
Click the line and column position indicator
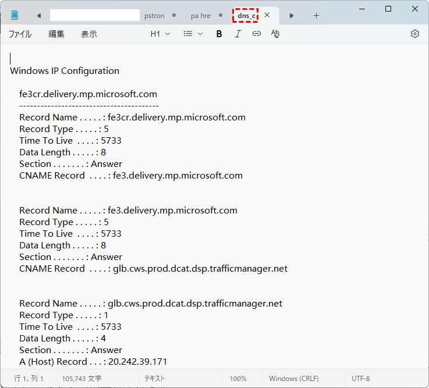point(29,378)
